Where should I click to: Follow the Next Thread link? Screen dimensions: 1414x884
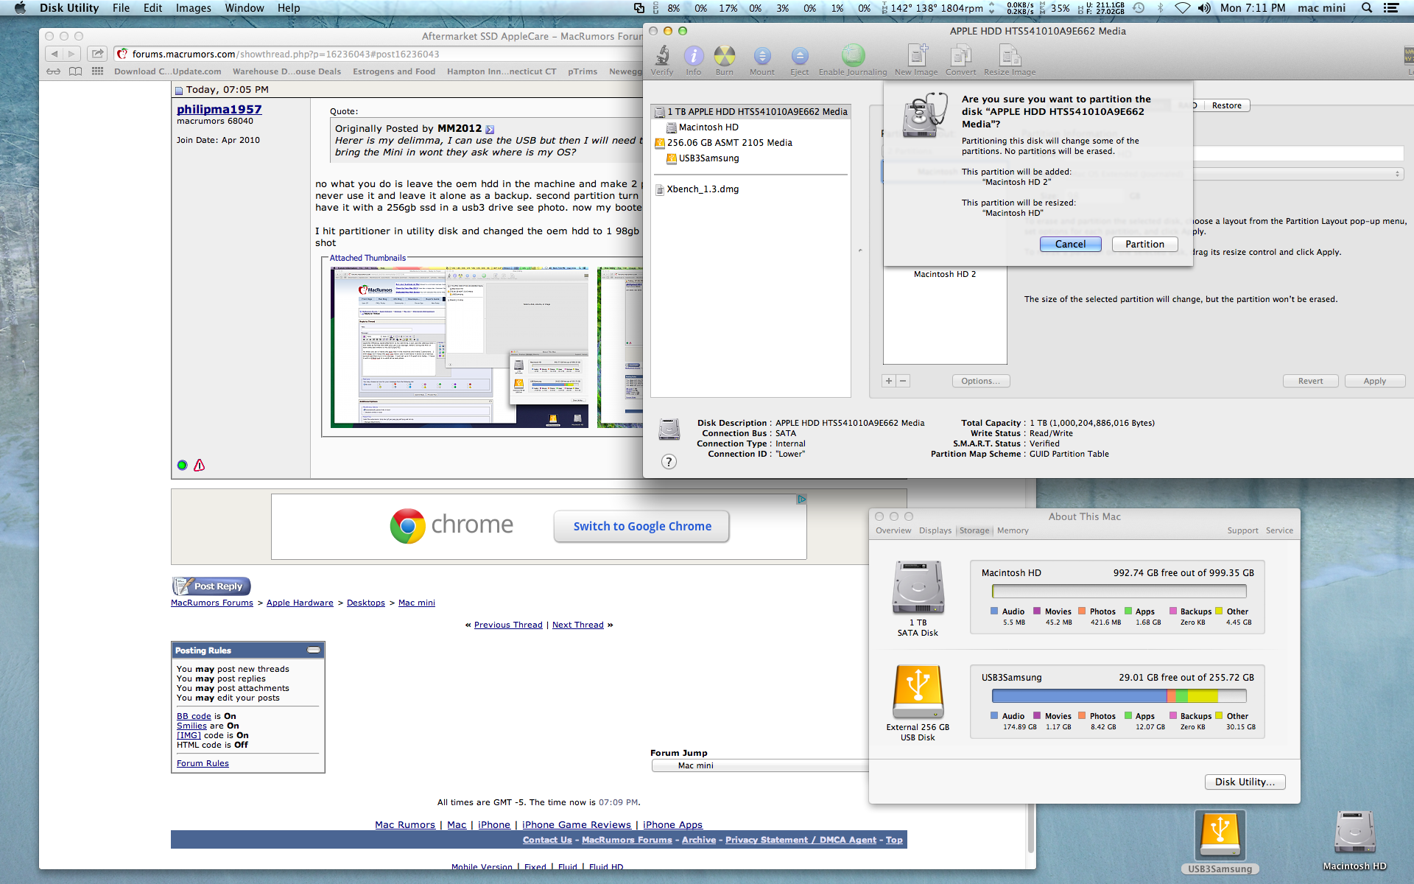577,625
